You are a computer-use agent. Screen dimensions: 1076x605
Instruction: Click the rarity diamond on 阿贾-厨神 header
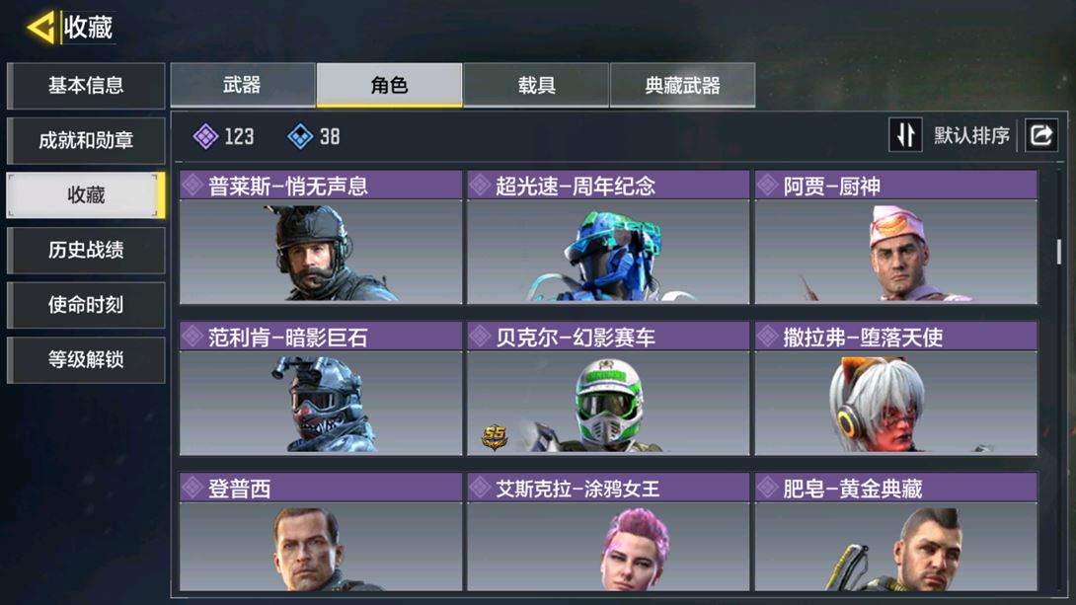[x=767, y=186]
